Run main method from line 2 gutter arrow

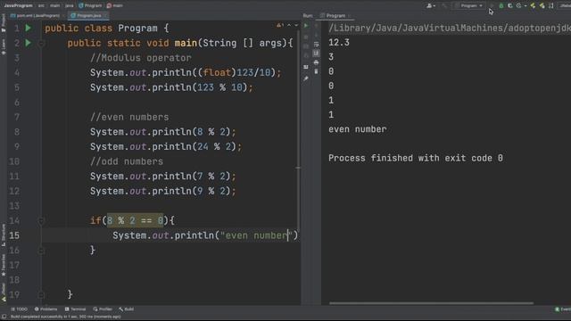click(28, 43)
